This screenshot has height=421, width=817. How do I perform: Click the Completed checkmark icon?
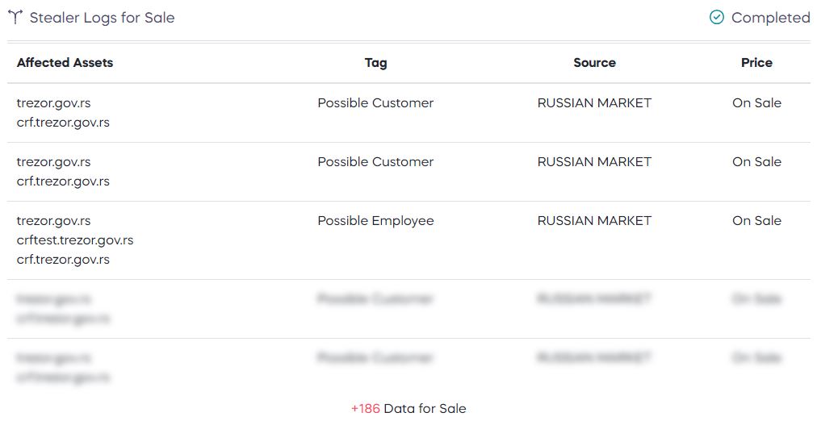point(717,17)
